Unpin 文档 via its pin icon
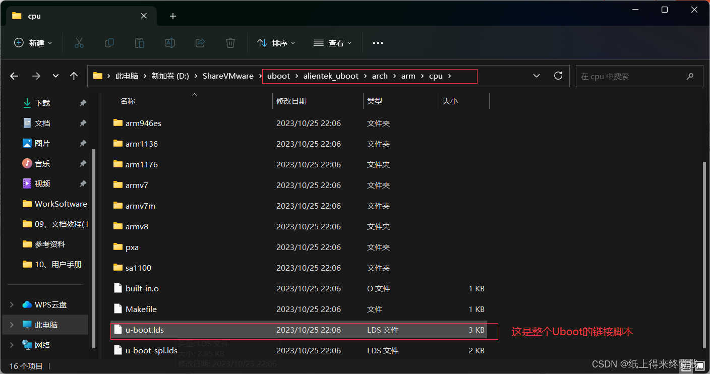710x374 pixels. 83,123
